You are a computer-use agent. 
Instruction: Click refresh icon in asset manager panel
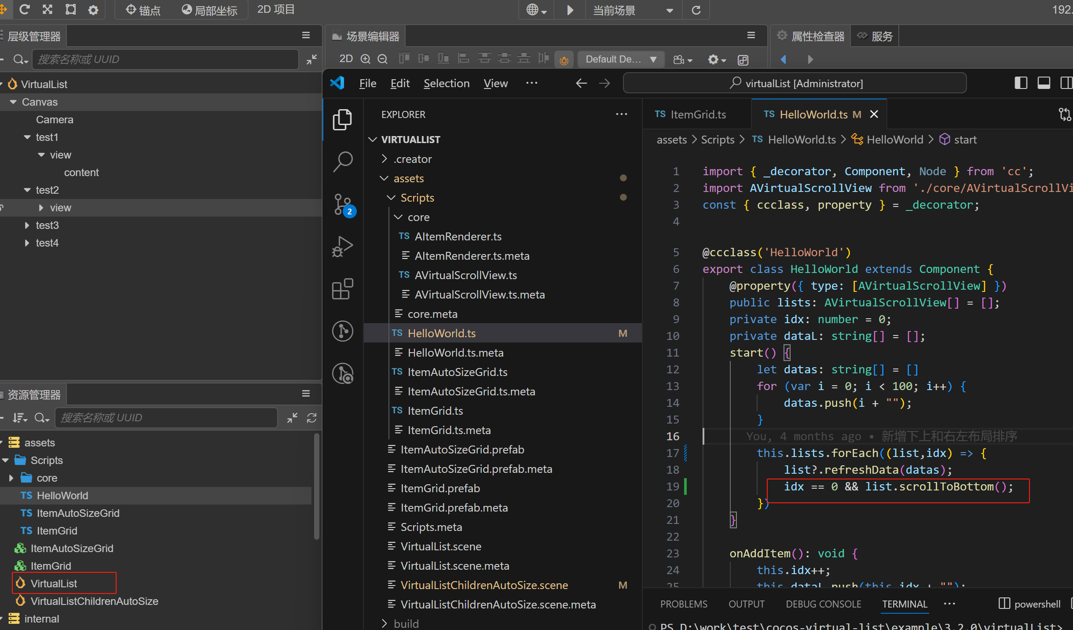click(311, 418)
